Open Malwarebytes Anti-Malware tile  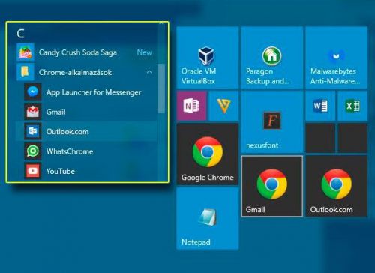(x=337, y=58)
